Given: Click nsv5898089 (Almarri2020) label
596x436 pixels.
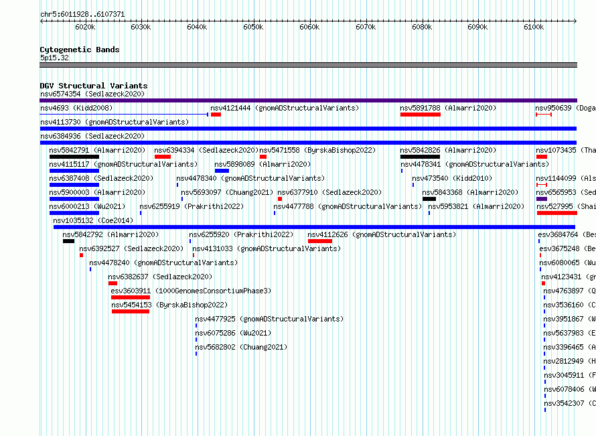Looking at the screenshot, I should point(263,164).
